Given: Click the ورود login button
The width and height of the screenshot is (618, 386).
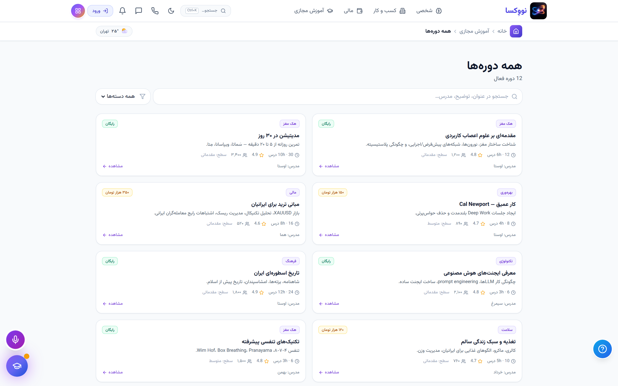Looking at the screenshot, I should (x=100, y=11).
